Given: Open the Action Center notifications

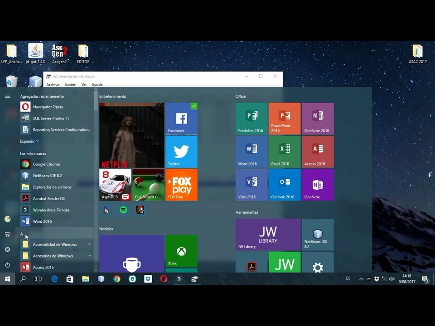Looking at the screenshot, I should click(x=425, y=279).
